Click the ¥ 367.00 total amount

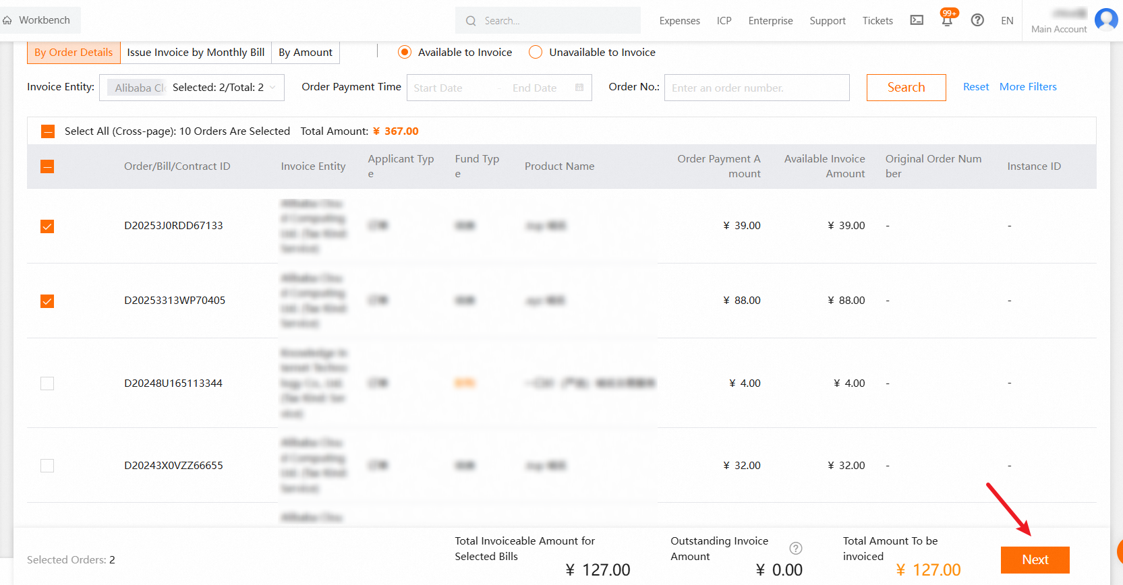395,131
